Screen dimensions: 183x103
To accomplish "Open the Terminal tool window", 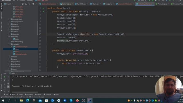I will pos(47,94).
